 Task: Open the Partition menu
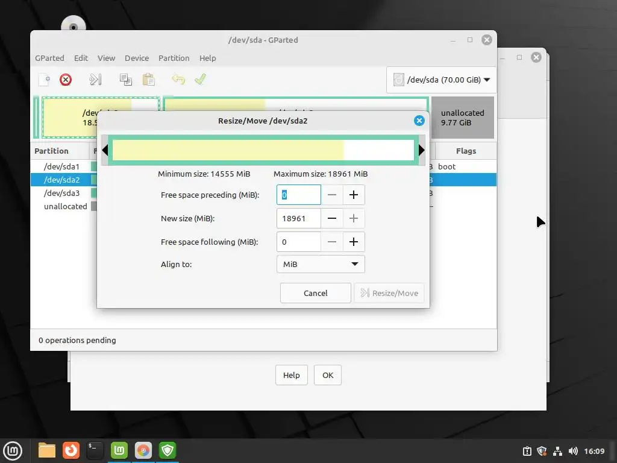pos(174,58)
